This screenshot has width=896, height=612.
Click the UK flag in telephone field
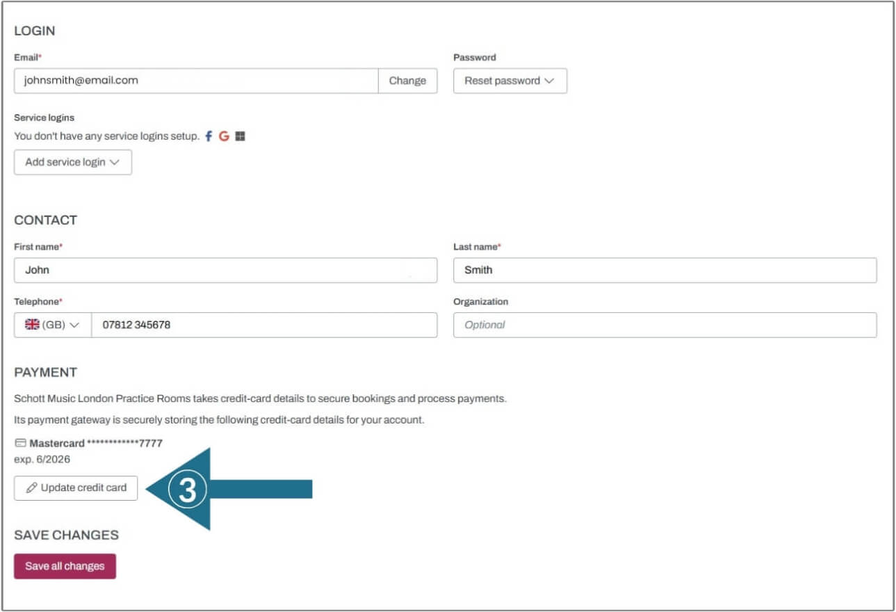tap(32, 325)
